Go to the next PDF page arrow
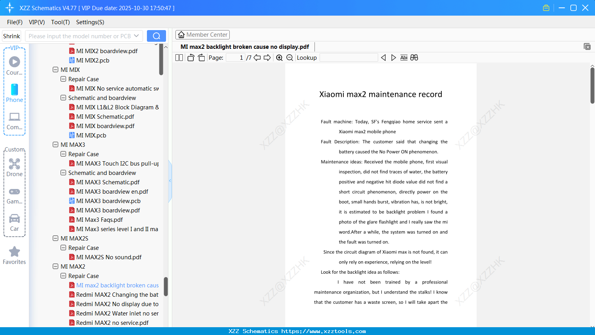The width and height of the screenshot is (595, 335). click(x=267, y=58)
